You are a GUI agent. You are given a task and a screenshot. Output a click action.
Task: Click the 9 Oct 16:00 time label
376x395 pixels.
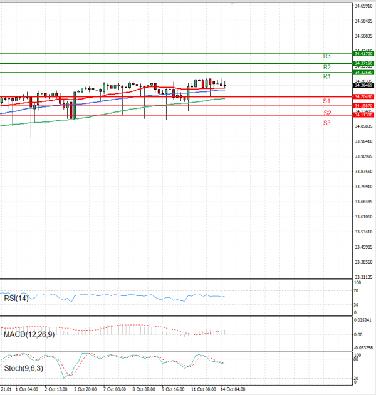173,389
